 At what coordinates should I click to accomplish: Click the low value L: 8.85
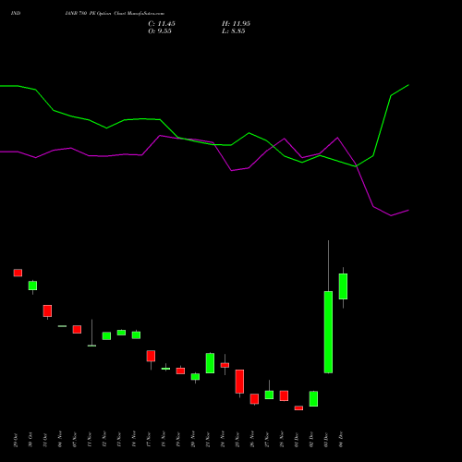pyautogui.click(x=234, y=31)
